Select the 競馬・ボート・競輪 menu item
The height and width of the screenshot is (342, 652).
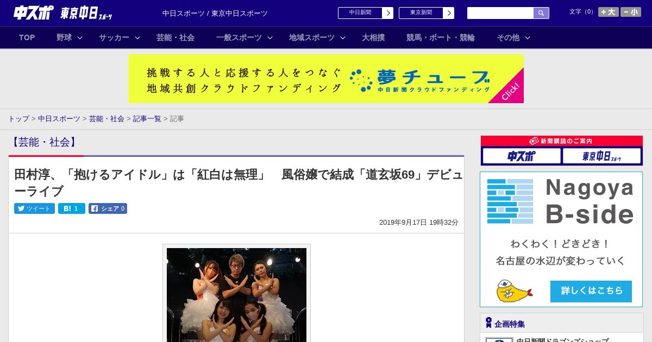441,37
